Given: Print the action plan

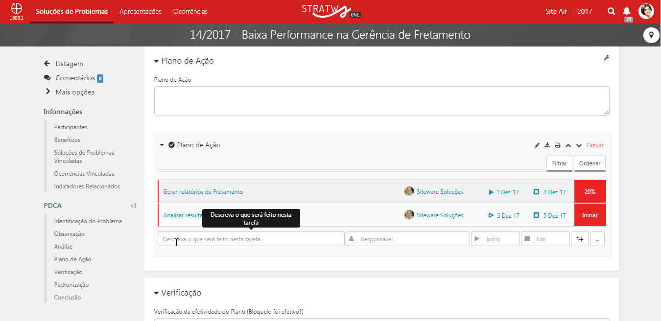Looking at the screenshot, I should (558, 145).
